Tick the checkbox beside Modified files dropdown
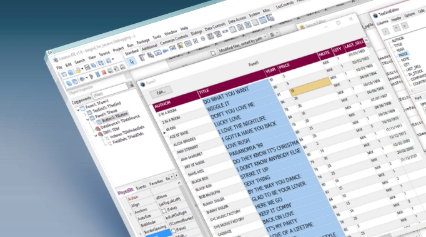Image resolution: width=426 pixels, height=237 pixels. (x=213, y=53)
